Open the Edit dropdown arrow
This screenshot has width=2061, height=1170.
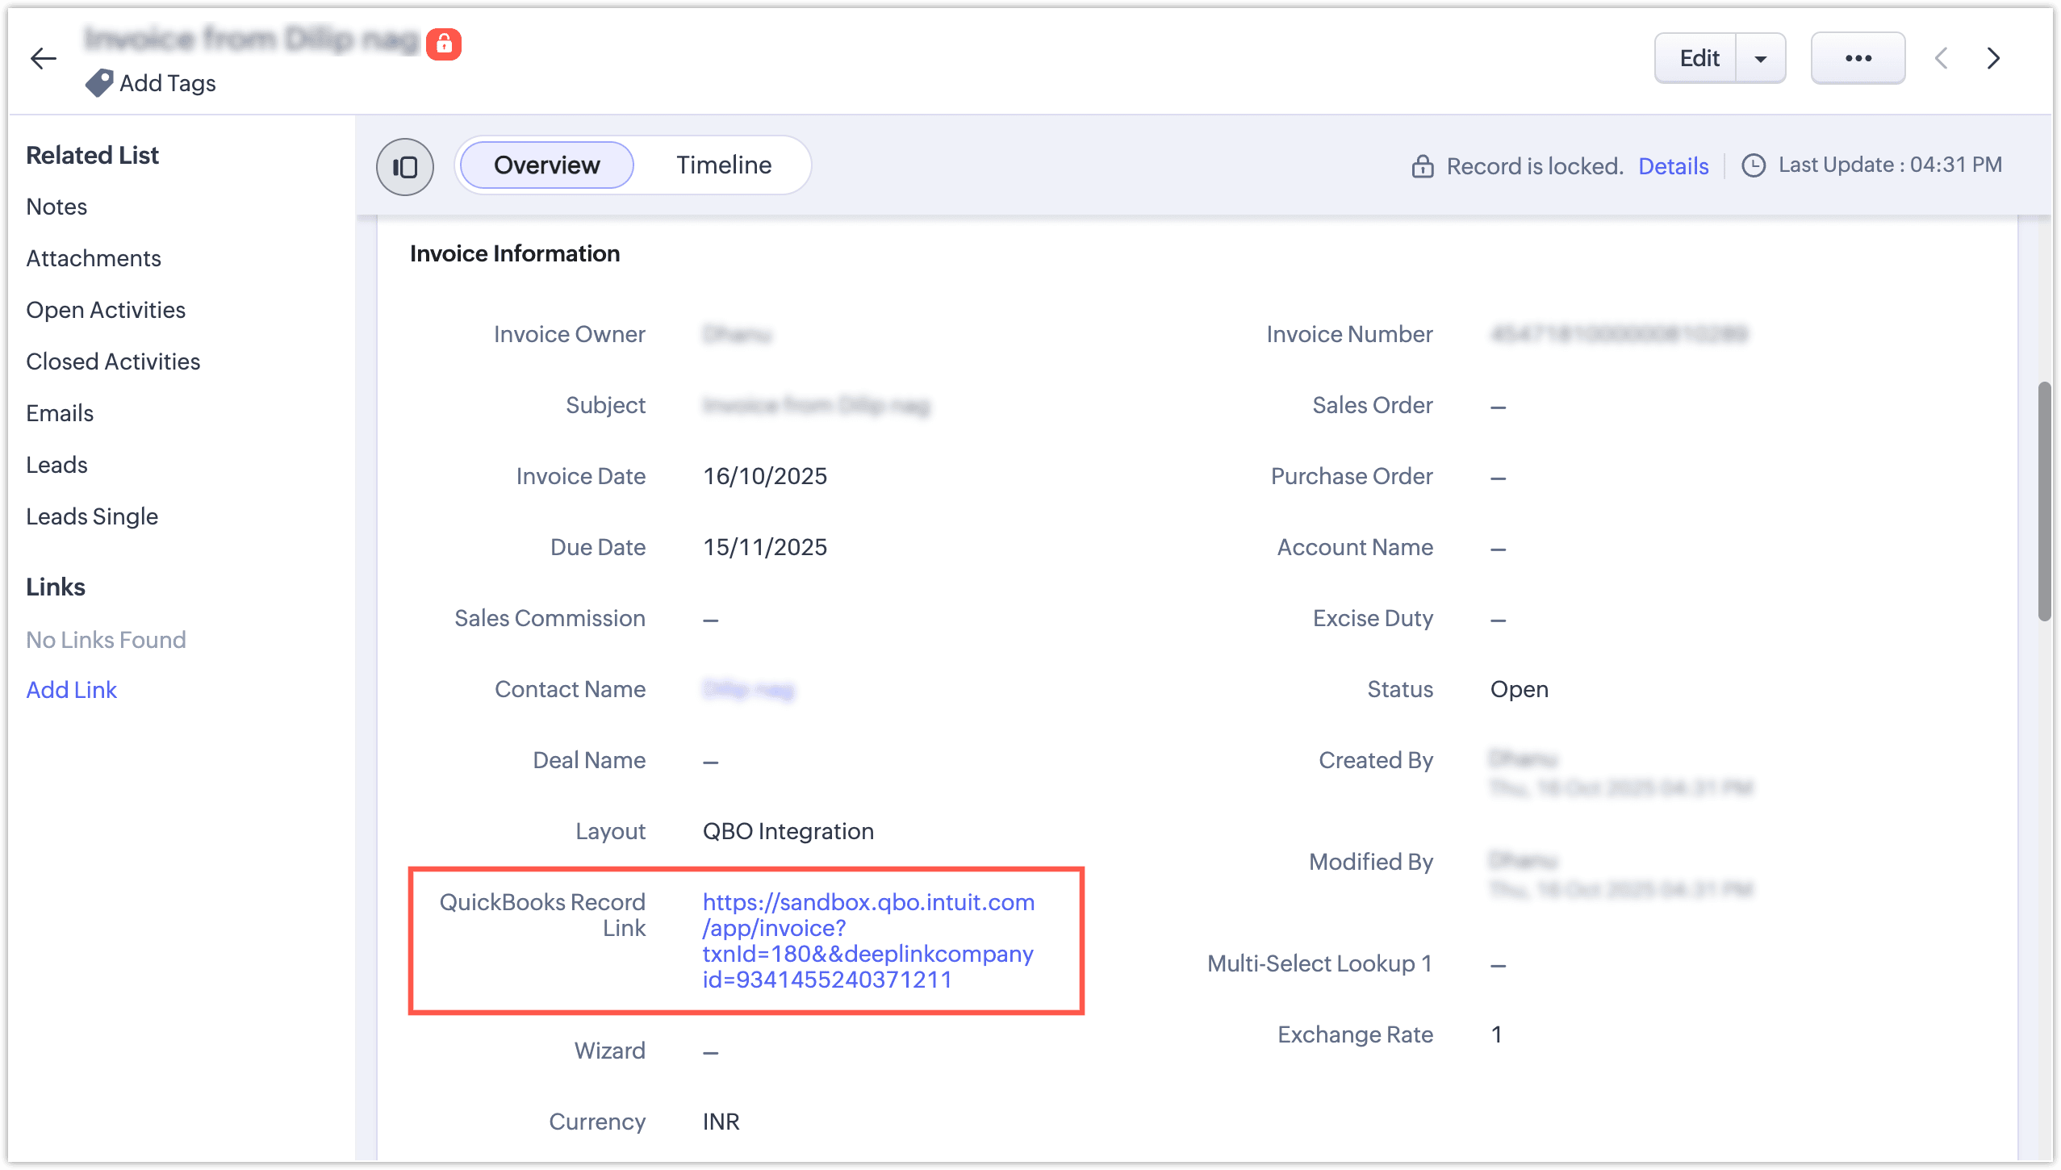coord(1761,58)
